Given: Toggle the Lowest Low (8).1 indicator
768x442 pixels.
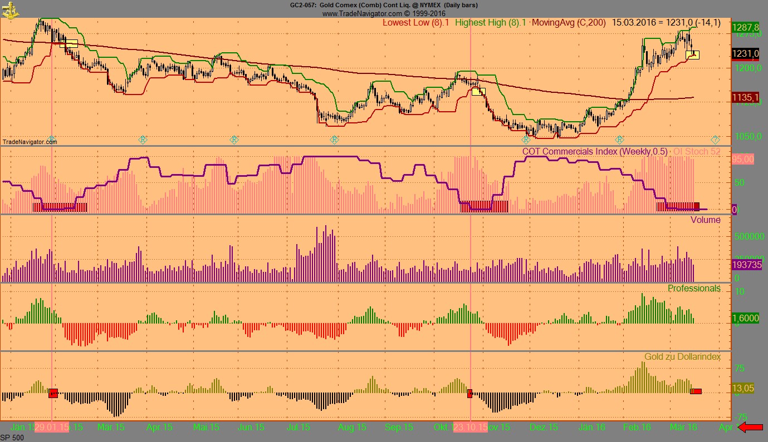Looking at the screenshot, I should point(417,23).
